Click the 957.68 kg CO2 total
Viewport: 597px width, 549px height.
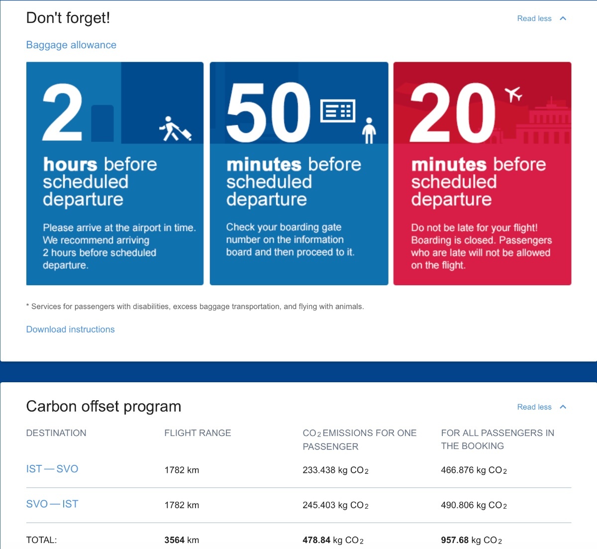click(471, 540)
